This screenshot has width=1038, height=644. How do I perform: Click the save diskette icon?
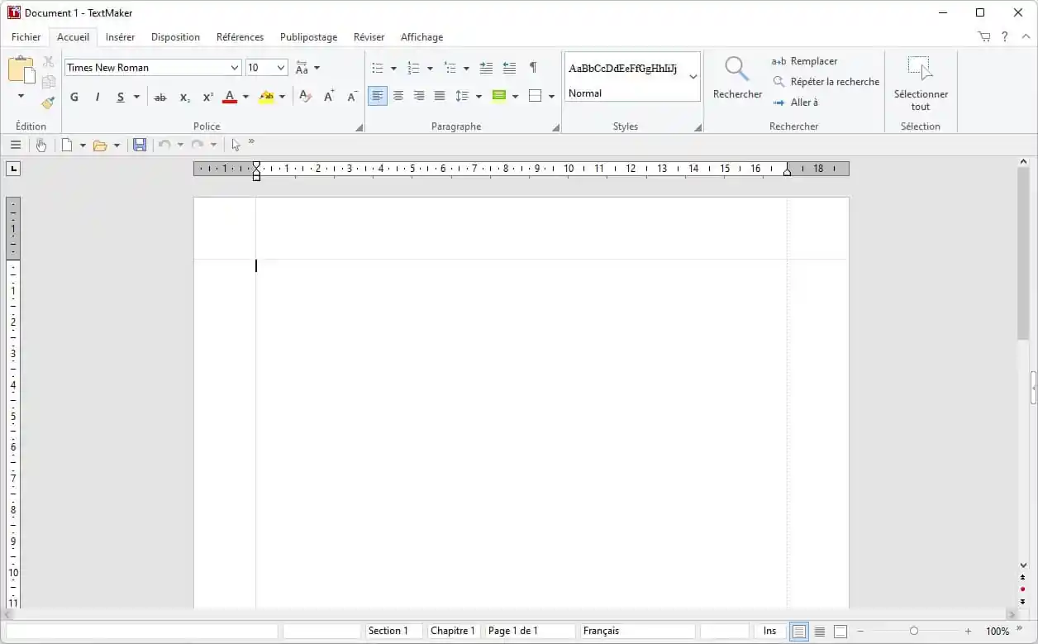[x=140, y=145]
